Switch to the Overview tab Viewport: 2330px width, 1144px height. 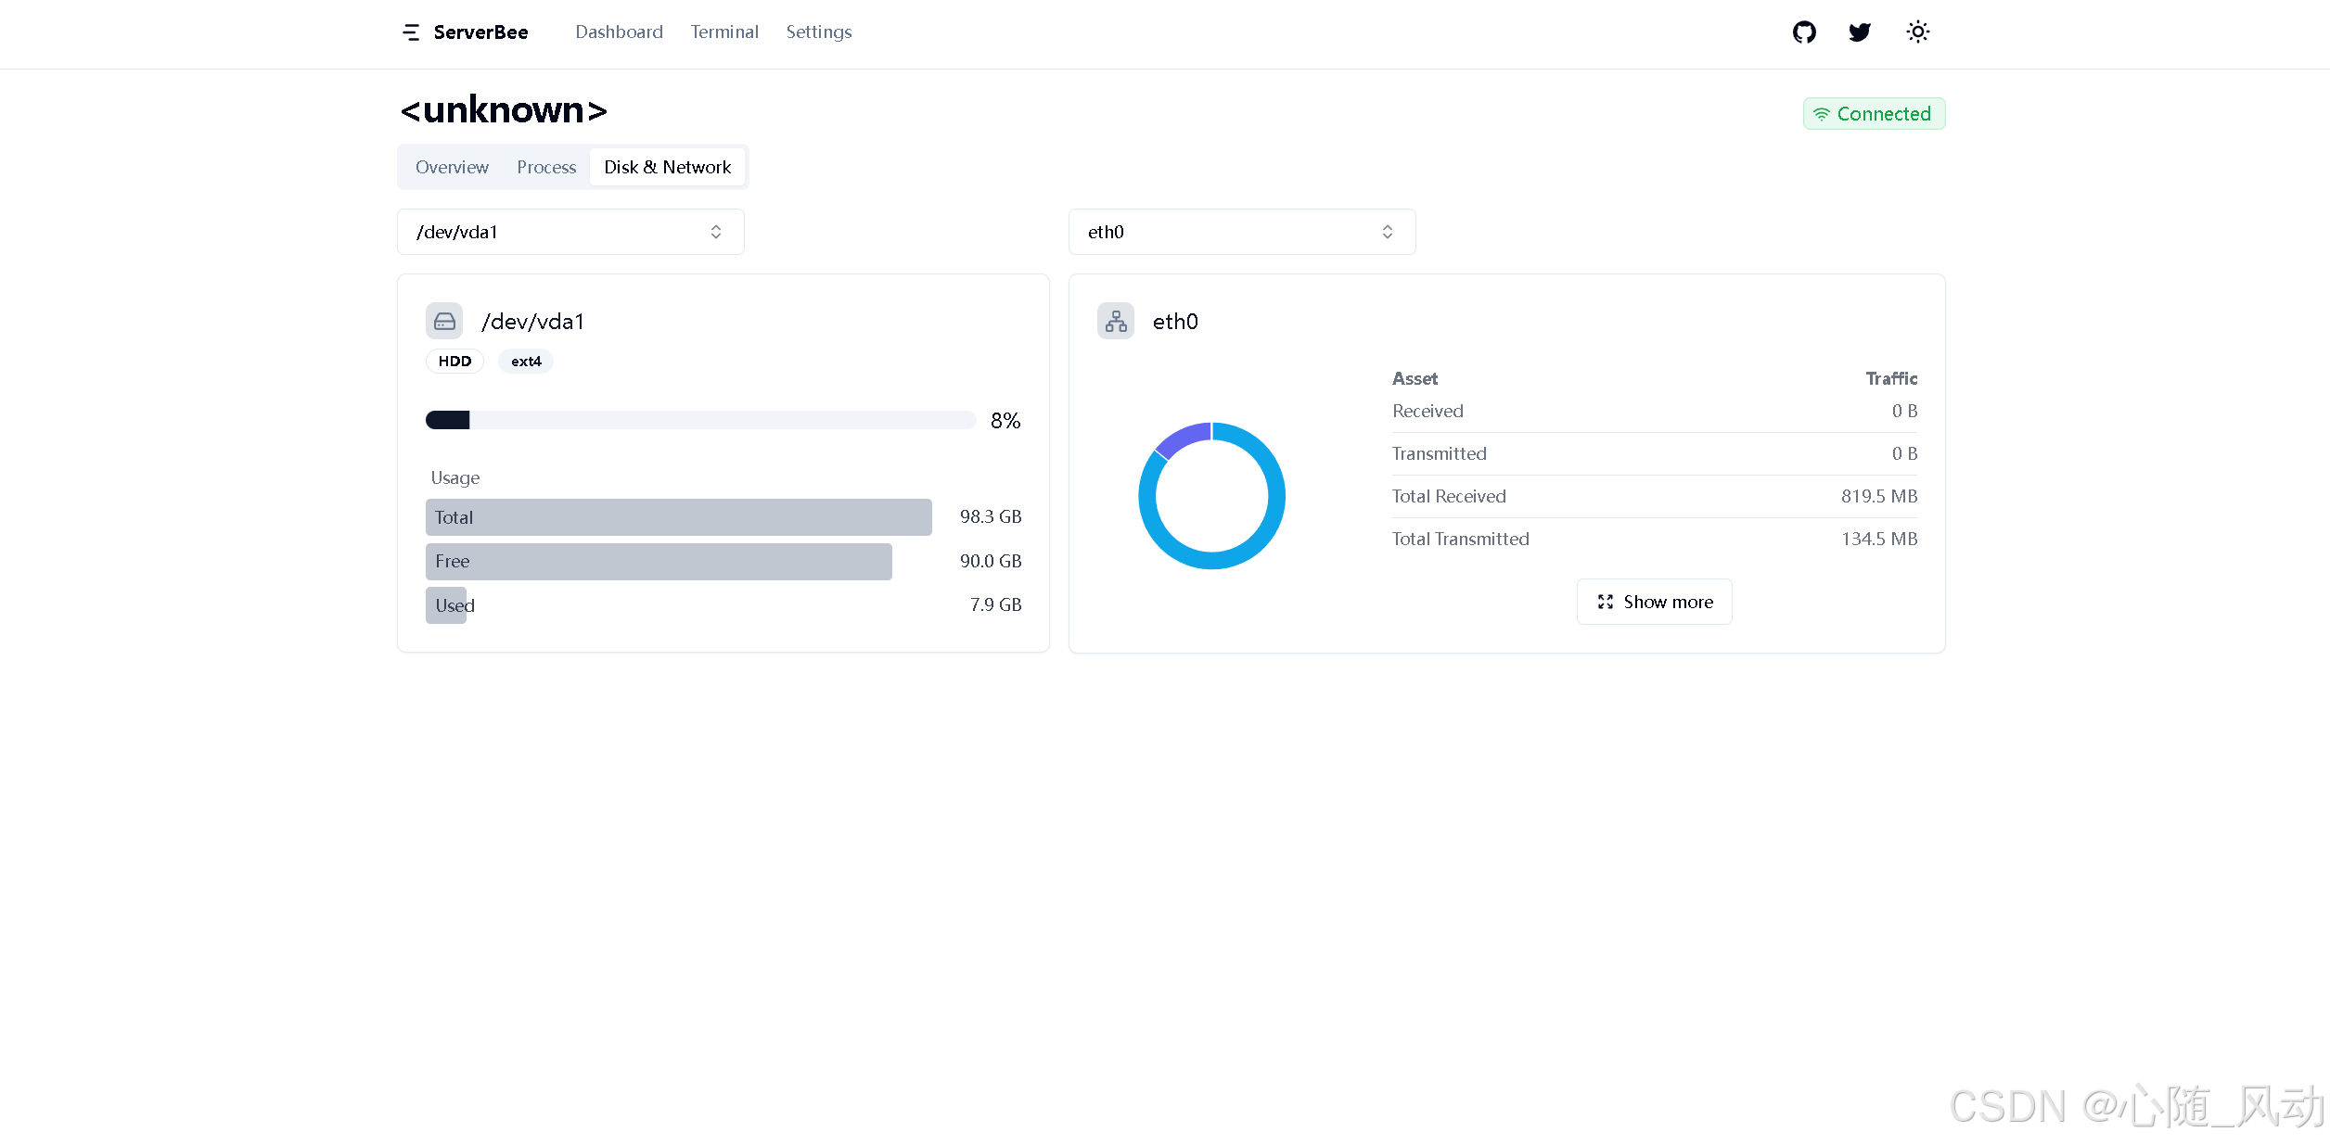coord(452,167)
